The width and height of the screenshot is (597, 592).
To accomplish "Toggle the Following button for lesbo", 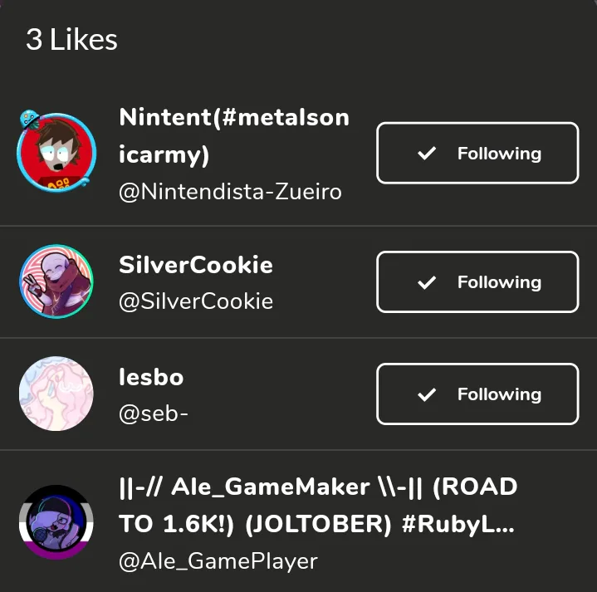I will (x=477, y=394).
